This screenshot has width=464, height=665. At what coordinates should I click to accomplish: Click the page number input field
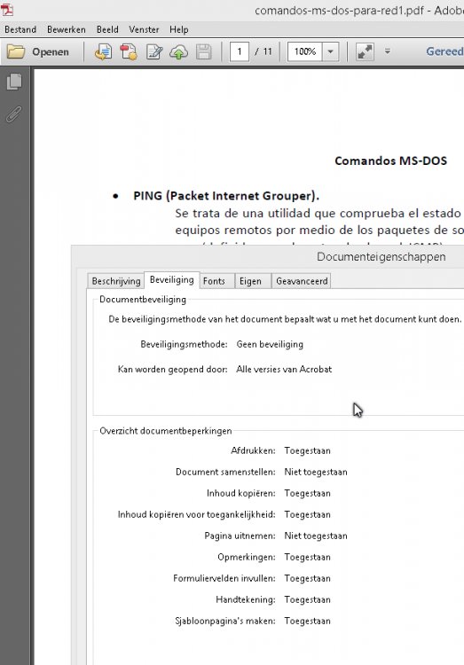[239, 51]
